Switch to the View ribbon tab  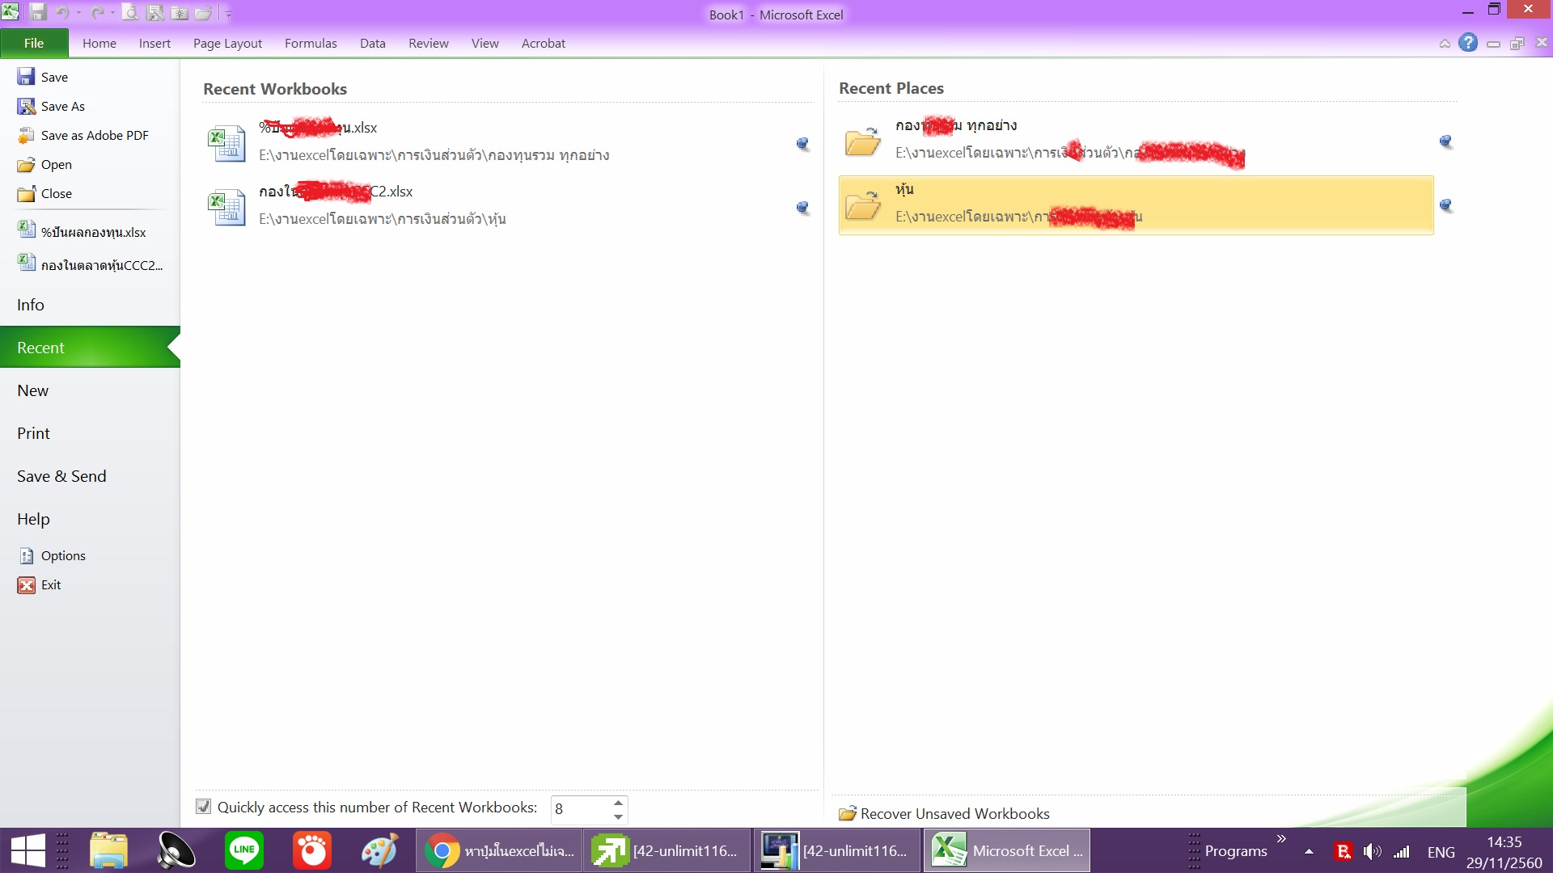(x=485, y=43)
